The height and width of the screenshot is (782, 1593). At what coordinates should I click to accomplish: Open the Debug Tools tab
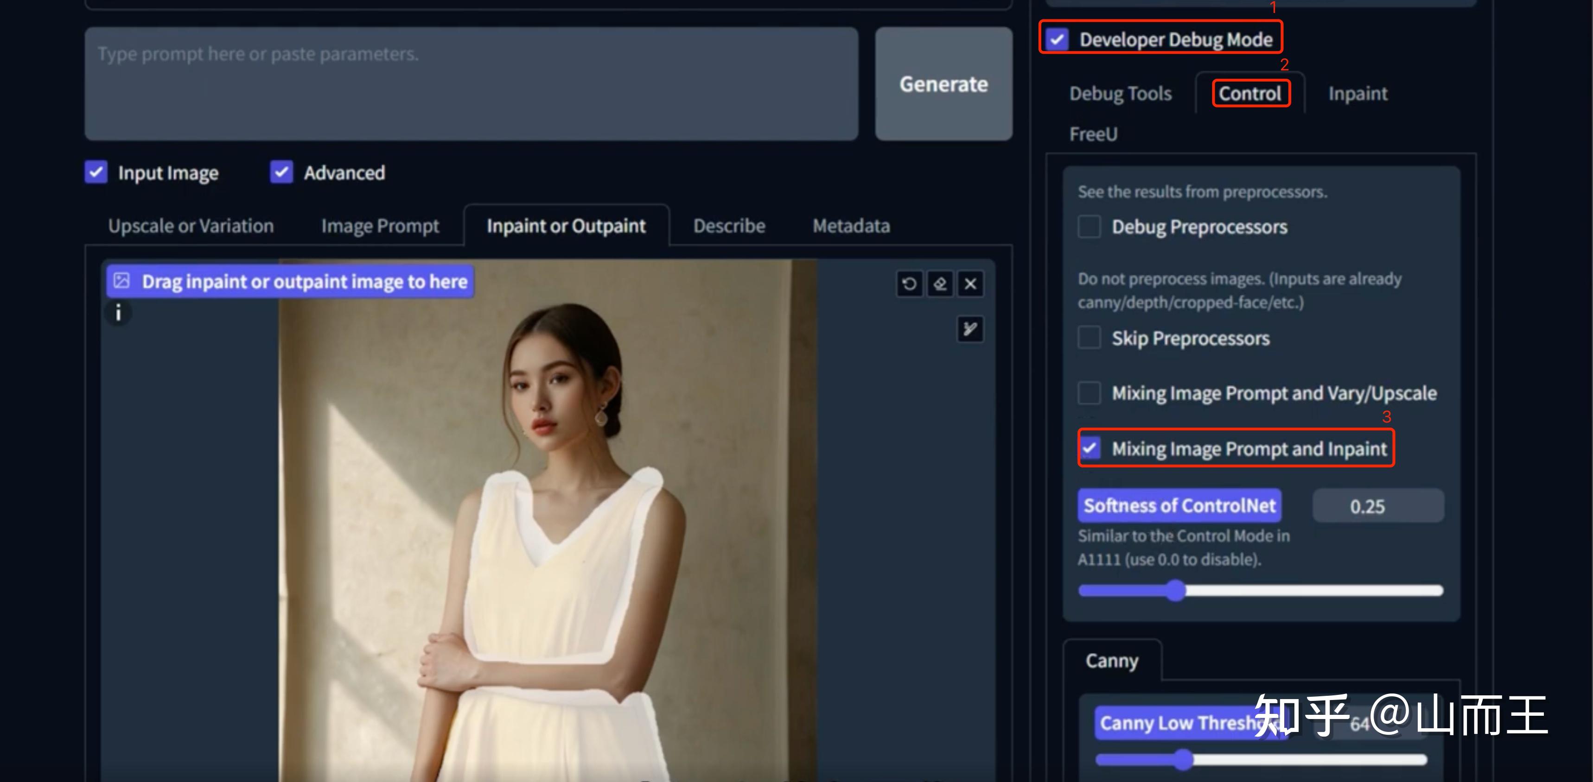coord(1121,93)
